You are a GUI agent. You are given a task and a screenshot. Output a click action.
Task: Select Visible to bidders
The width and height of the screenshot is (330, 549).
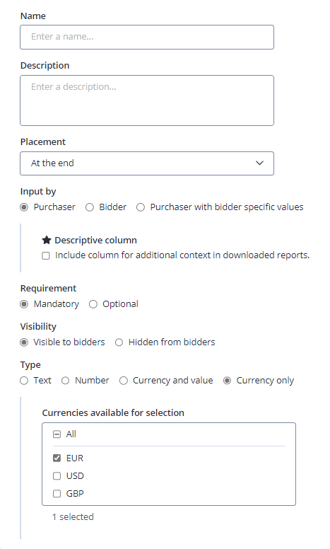point(24,342)
